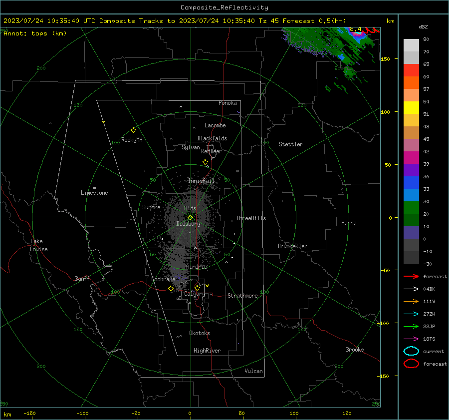Select the white 04DK arrow legend icon

point(411,289)
